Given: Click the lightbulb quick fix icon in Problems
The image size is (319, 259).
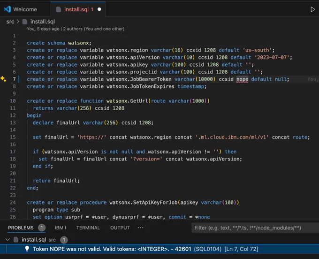Looking at the screenshot, I should coord(27,249).
